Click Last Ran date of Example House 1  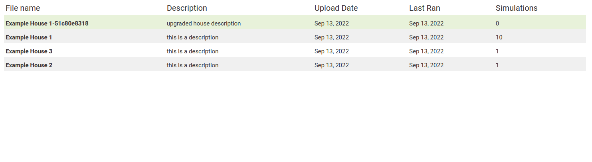[x=426, y=37]
